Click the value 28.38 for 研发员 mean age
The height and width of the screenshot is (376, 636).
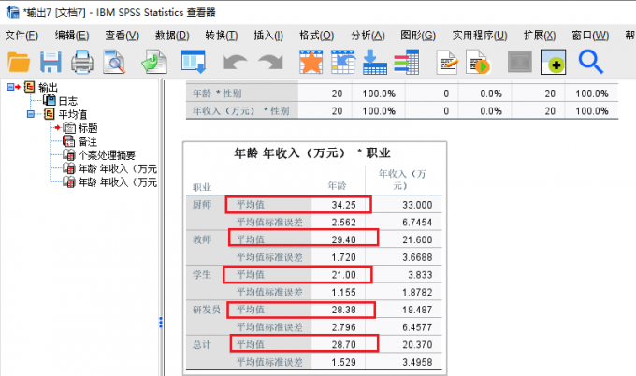click(343, 310)
